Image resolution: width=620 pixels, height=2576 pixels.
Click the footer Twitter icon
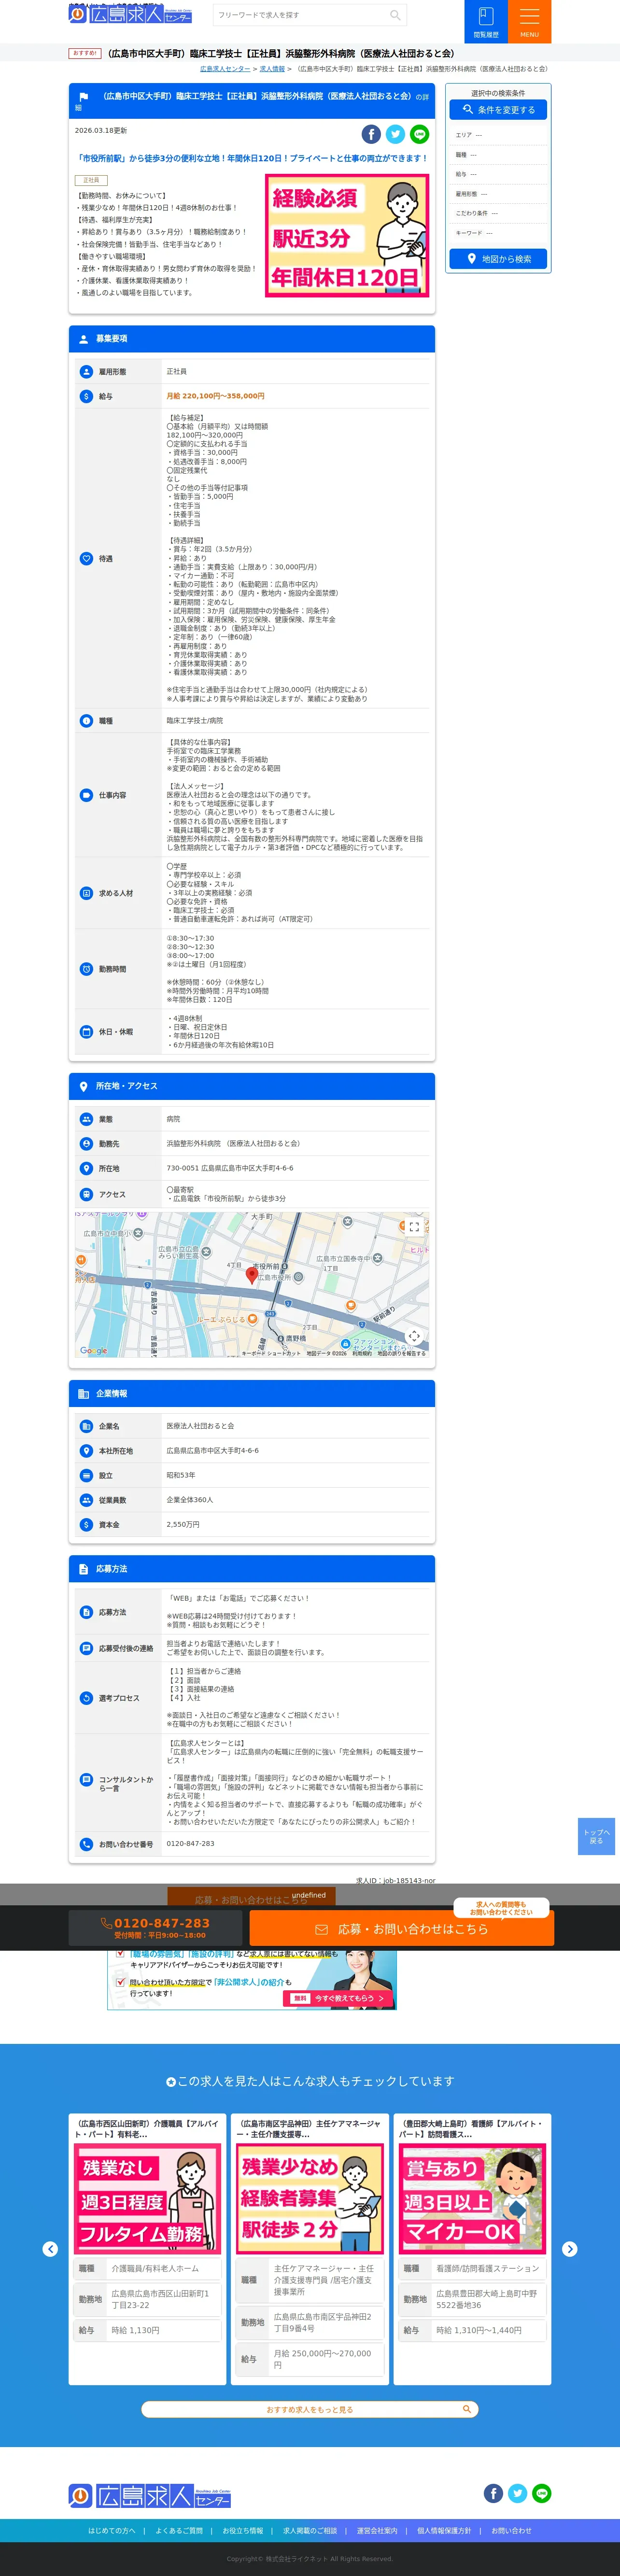coord(517,2493)
